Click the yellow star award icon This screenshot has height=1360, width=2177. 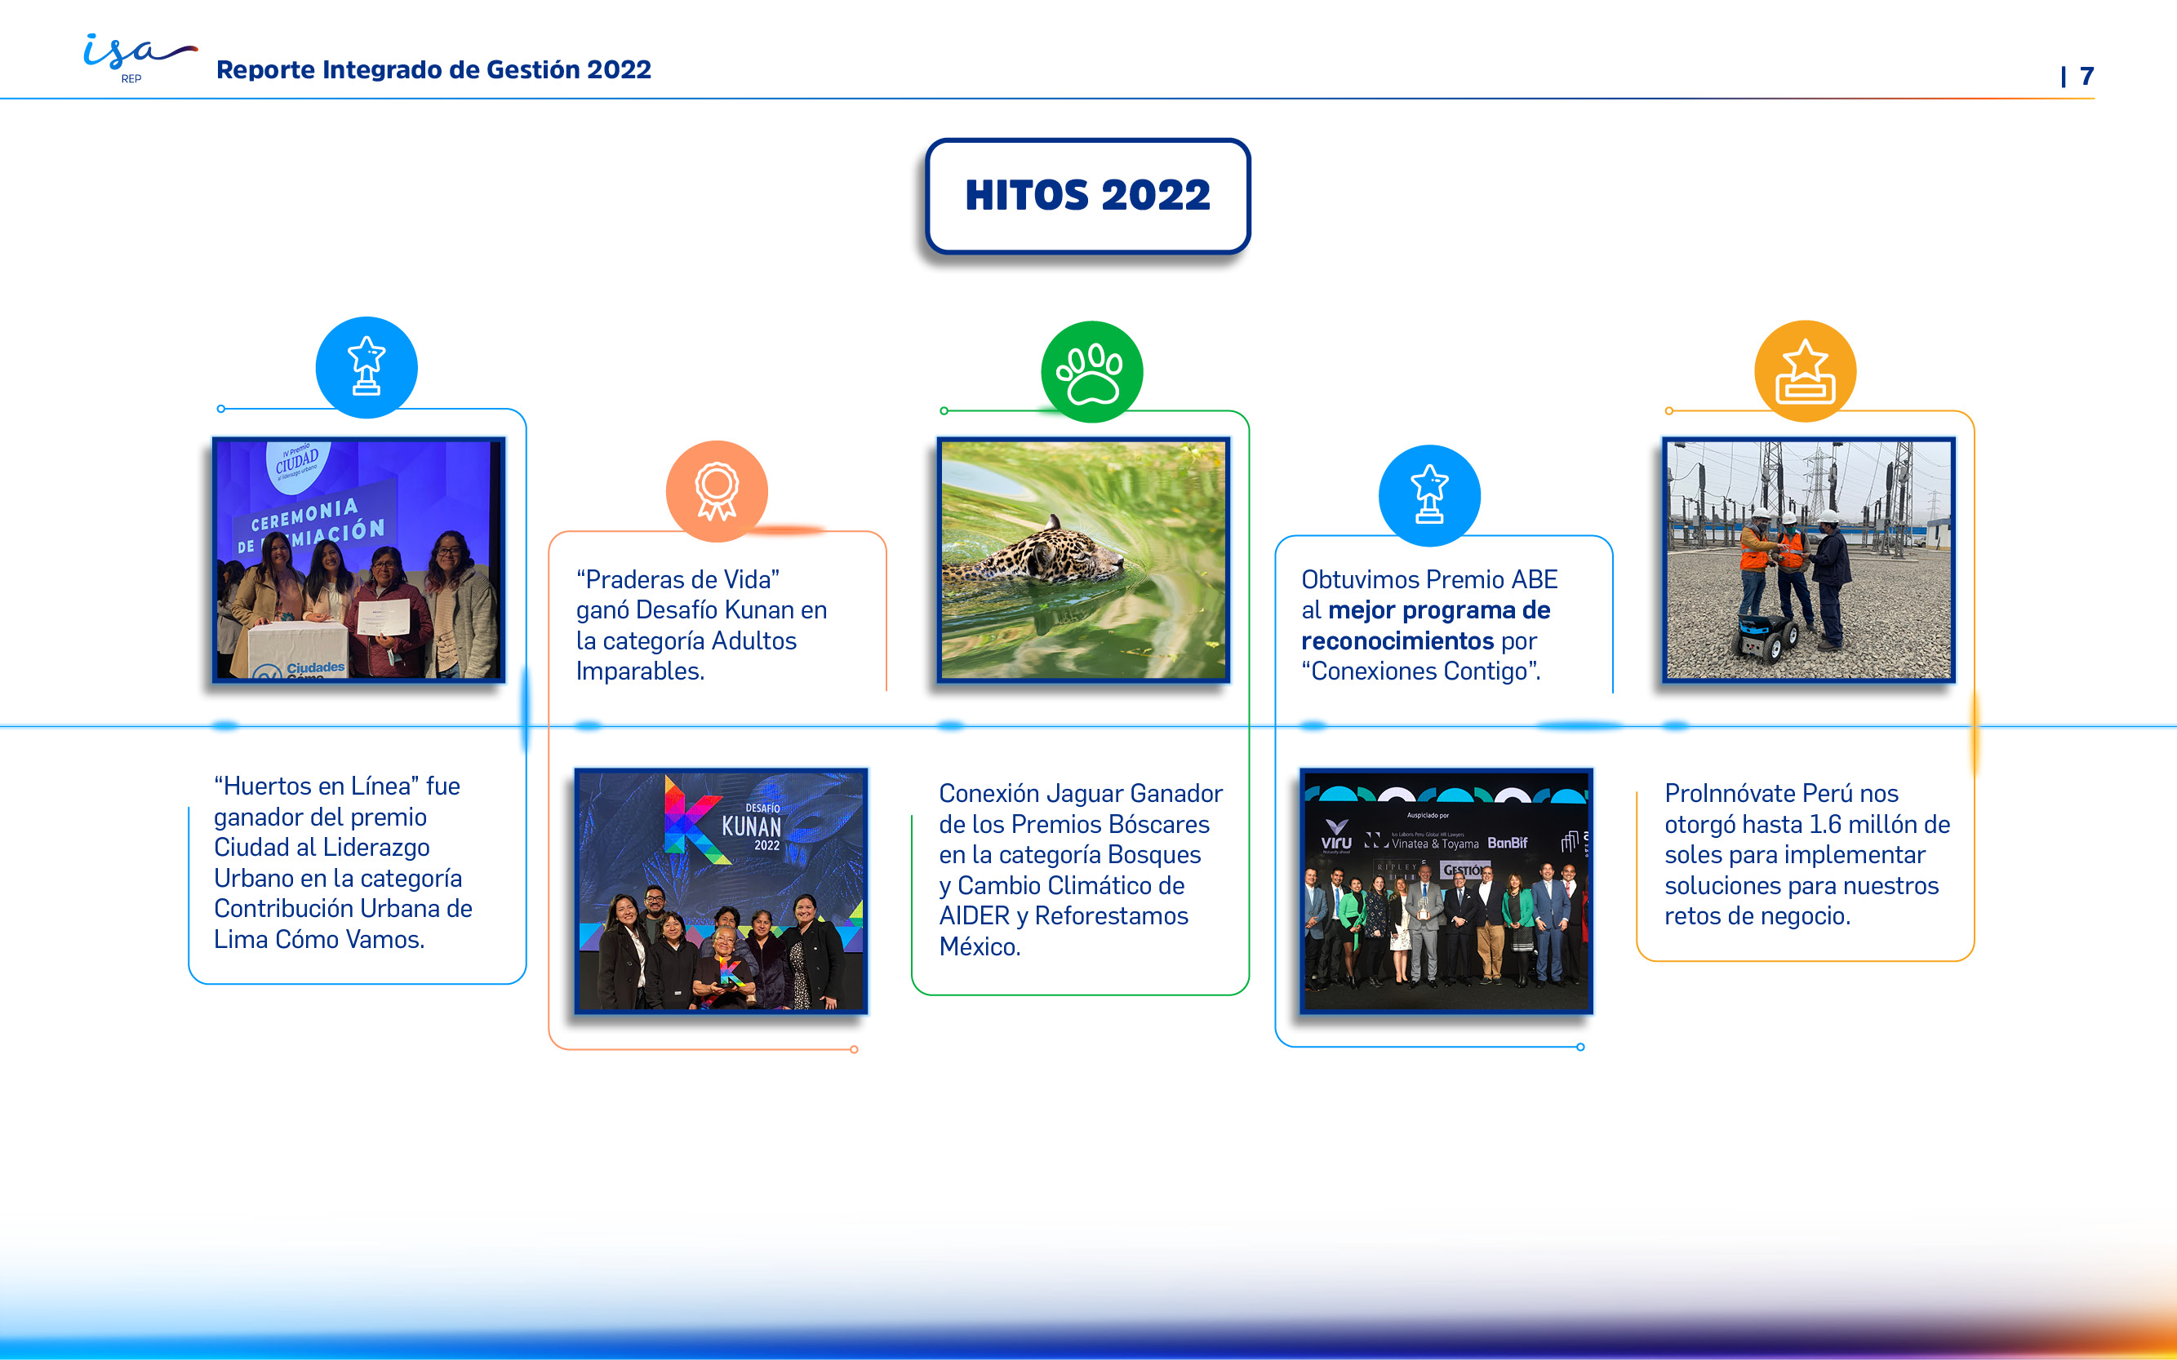[x=1806, y=370]
